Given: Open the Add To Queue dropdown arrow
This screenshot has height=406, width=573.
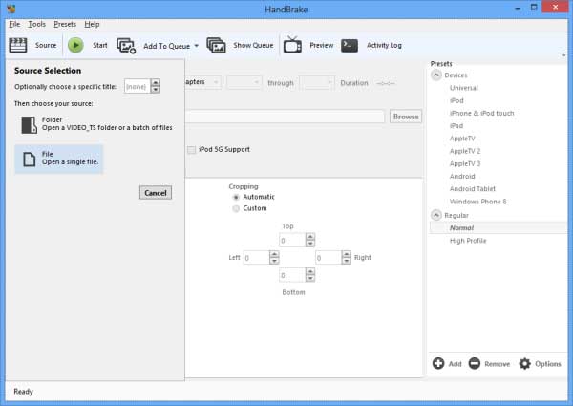Looking at the screenshot, I should pos(196,46).
